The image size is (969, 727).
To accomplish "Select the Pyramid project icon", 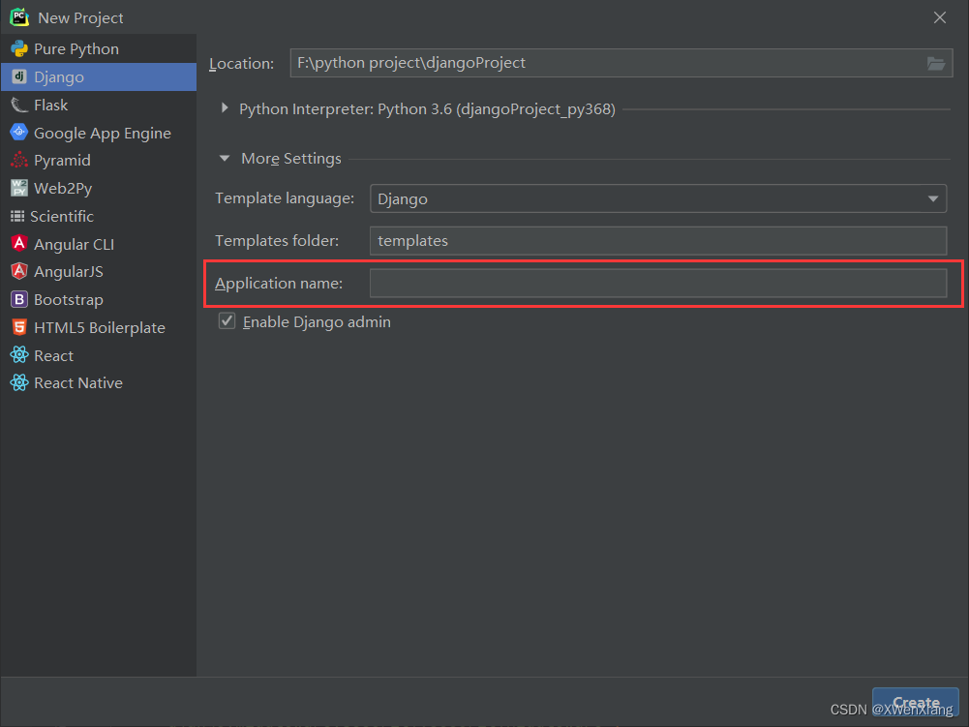I will click(x=20, y=161).
